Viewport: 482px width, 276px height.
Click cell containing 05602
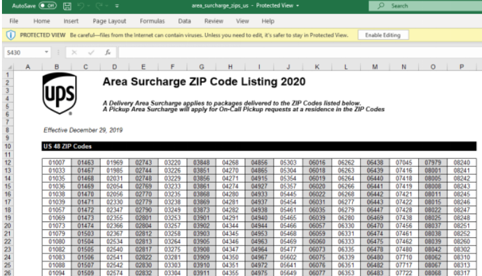(288, 258)
